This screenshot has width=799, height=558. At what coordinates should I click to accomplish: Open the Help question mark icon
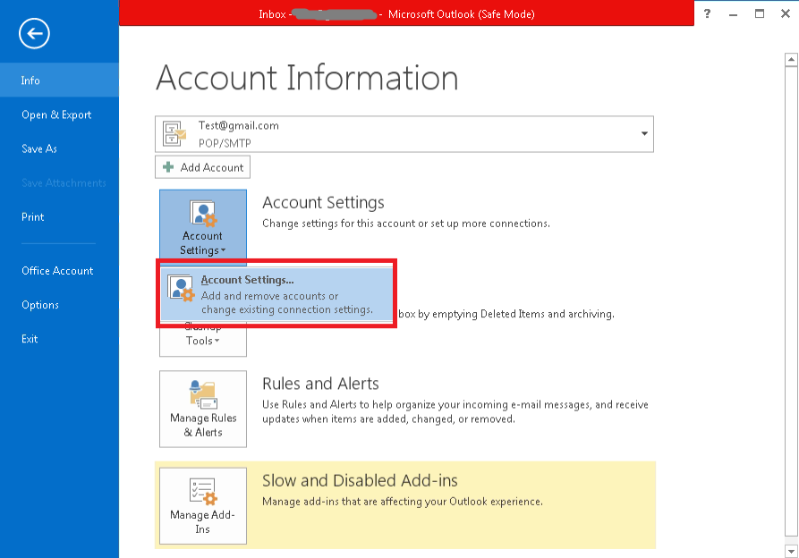coord(707,13)
